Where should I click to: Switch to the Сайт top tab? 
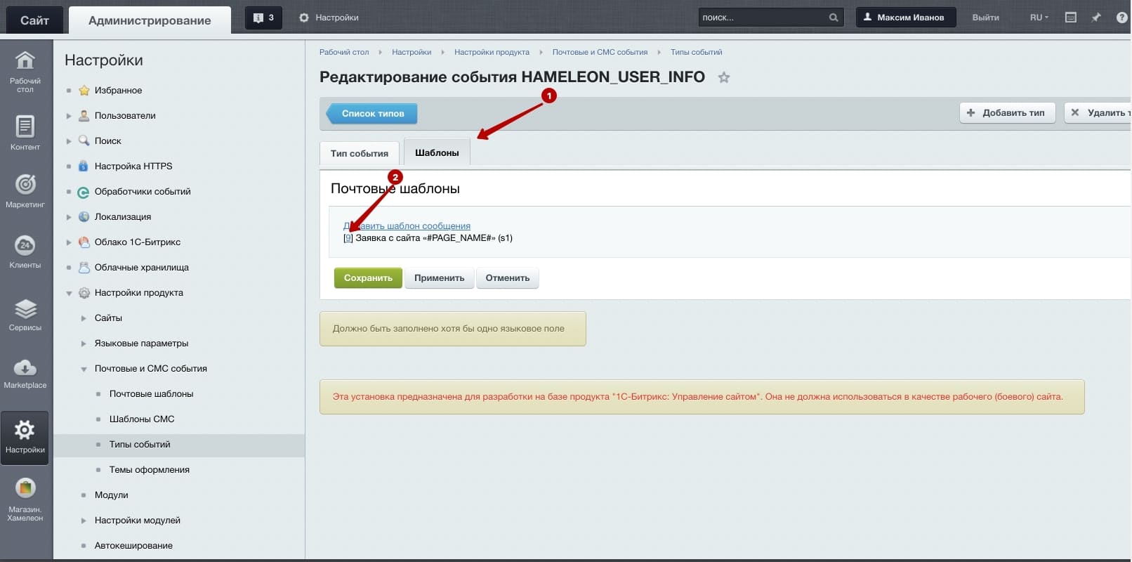coord(34,20)
